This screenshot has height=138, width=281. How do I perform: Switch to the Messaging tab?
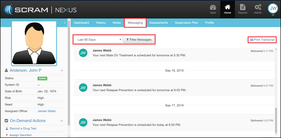pyautogui.click(x=135, y=23)
